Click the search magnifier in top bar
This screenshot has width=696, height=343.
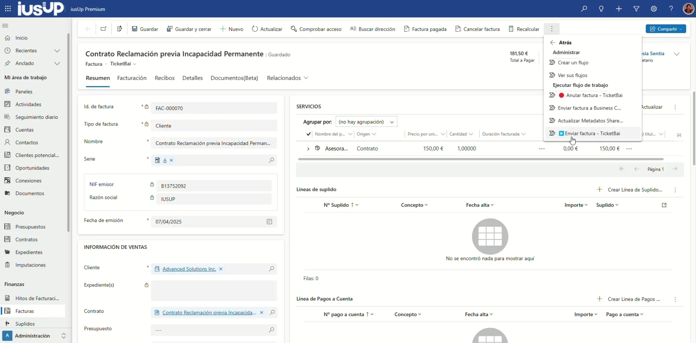point(584,9)
